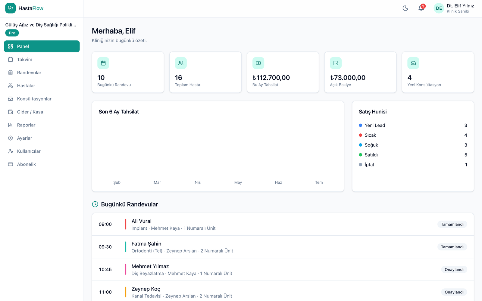Screen dimensions: 482x301
Task: Click the value 16 on Toplam Hasta card
Action: click(179, 78)
